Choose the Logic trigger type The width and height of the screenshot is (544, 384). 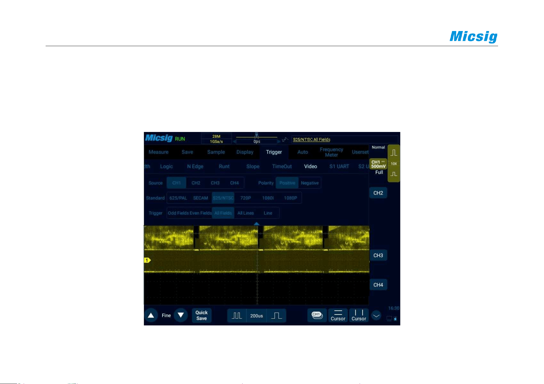click(167, 166)
